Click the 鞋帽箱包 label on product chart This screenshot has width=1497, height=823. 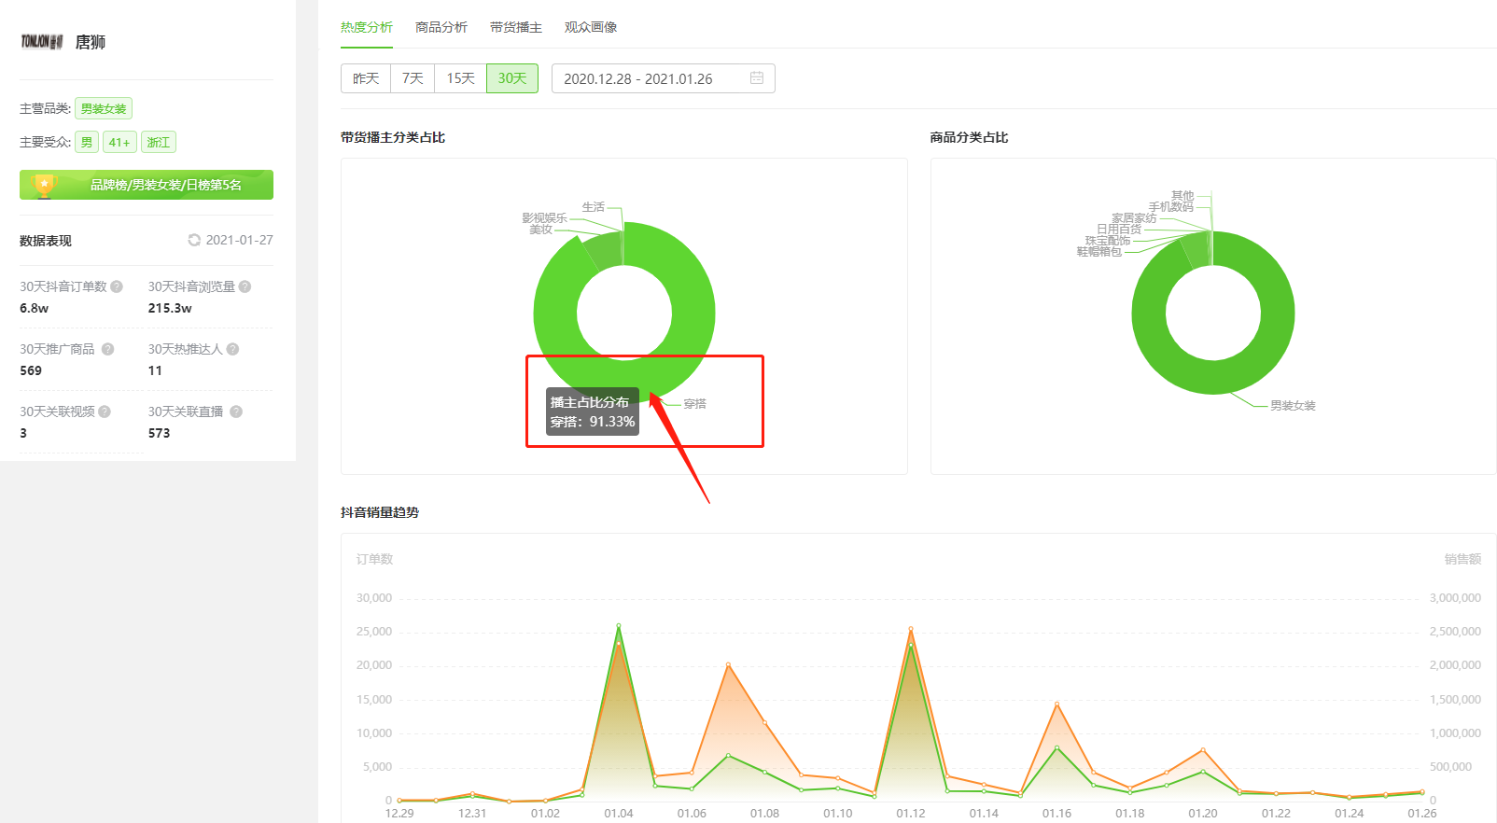pos(1099,252)
